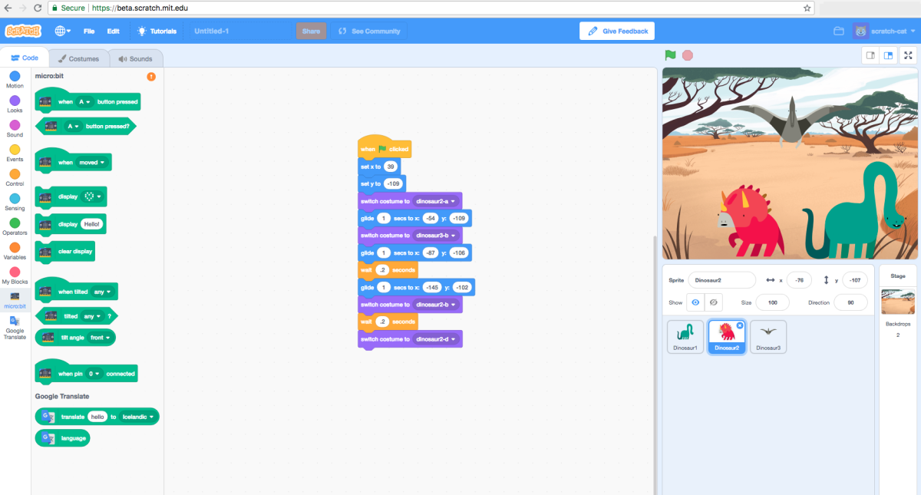Enter full screen stage mode
This screenshot has width=921, height=495.
tap(908, 54)
